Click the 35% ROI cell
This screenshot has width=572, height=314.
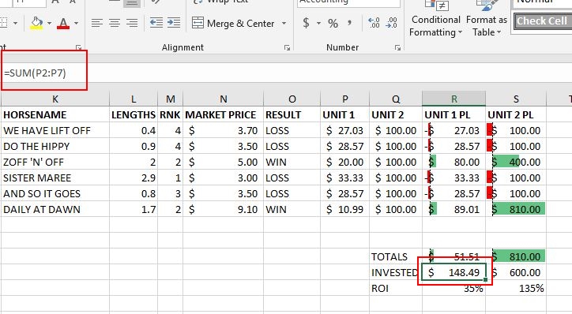click(453, 288)
